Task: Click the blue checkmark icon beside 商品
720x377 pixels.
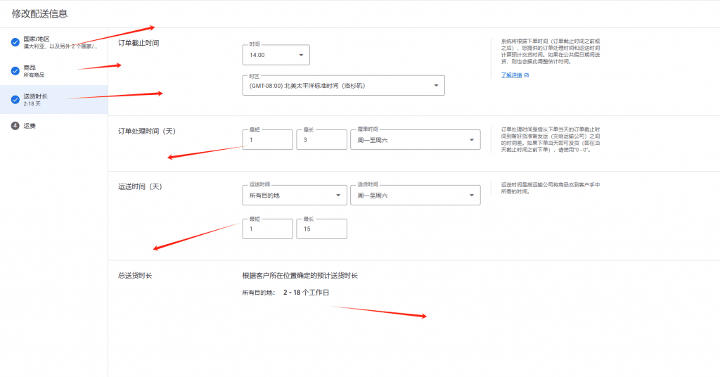Action: pos(15,71)
